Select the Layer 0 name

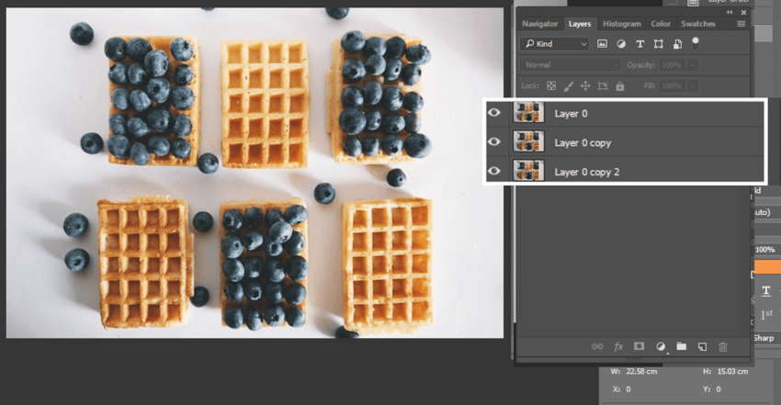click(x=571, y=114)
